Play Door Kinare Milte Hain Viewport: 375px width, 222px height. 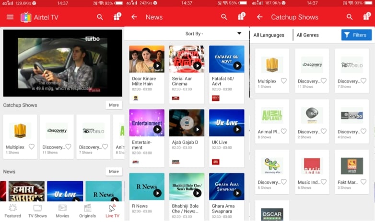(x=157, y=66)
